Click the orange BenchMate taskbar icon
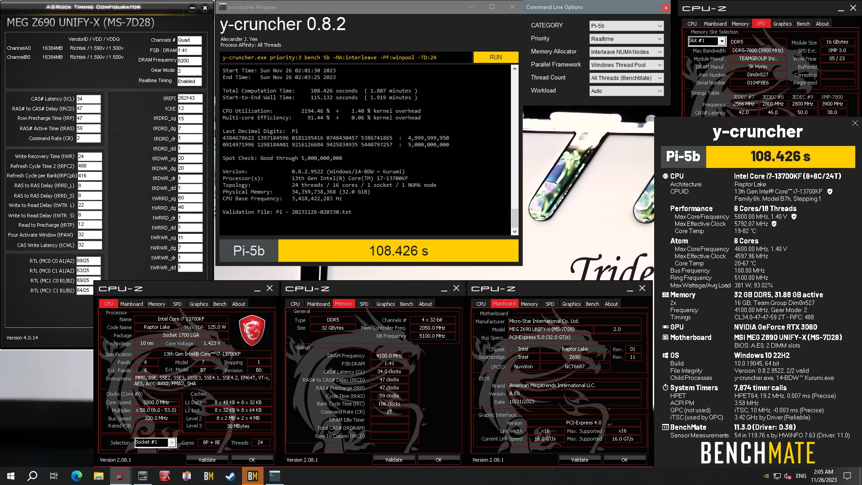Viewport: 862px width, 485px height. tap(253, 476)
